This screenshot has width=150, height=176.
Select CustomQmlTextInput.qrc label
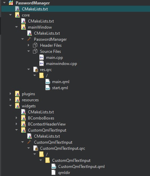pyautogui.click(x=63, y=148)
